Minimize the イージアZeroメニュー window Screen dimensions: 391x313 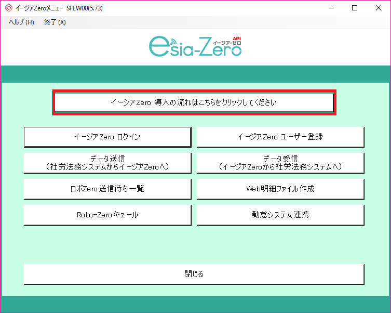click(x=331, y=8)
